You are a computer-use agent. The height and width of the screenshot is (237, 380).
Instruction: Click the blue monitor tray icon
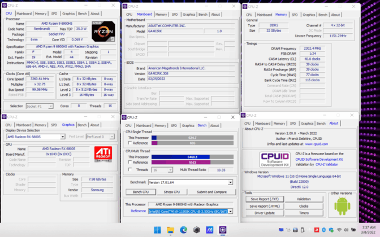pyautogui.click(x=281, y=230)
